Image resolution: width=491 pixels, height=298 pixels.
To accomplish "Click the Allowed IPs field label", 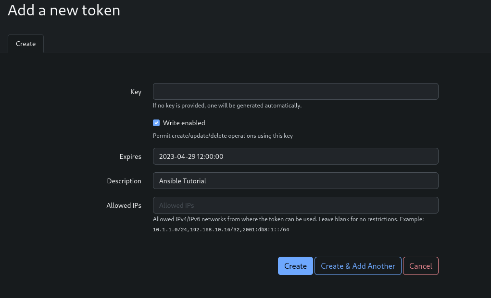I will (x=124, y=205).
